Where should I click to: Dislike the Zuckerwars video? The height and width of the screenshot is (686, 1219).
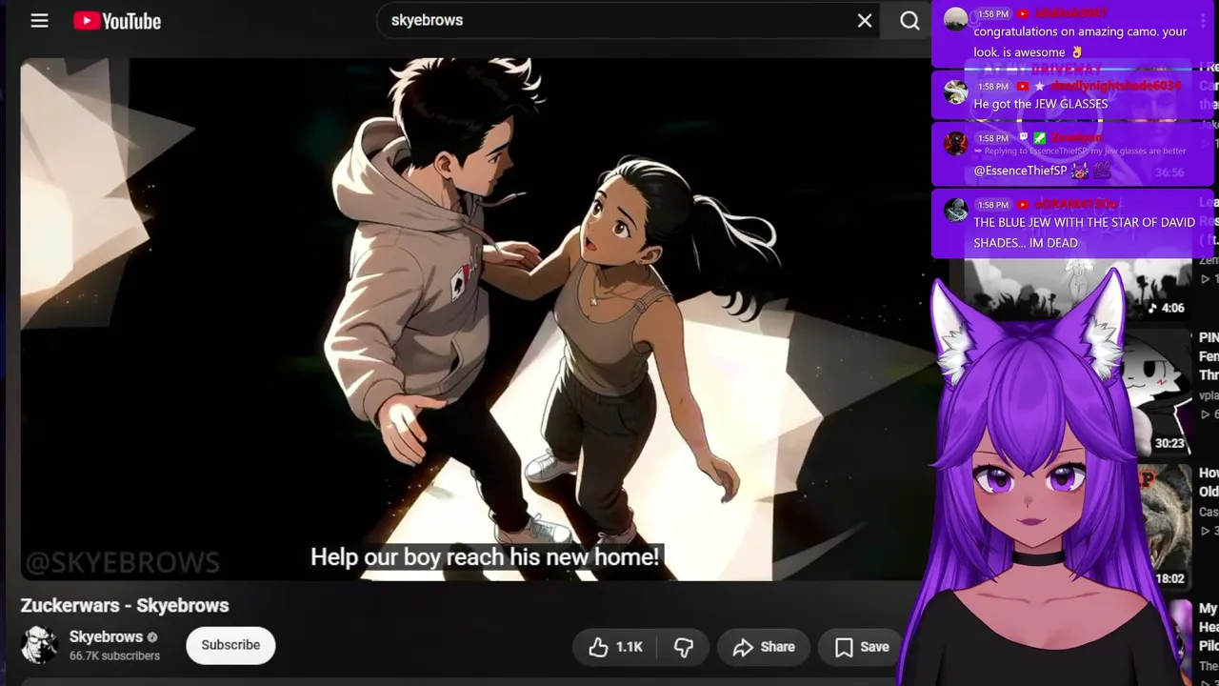point(683,647)
